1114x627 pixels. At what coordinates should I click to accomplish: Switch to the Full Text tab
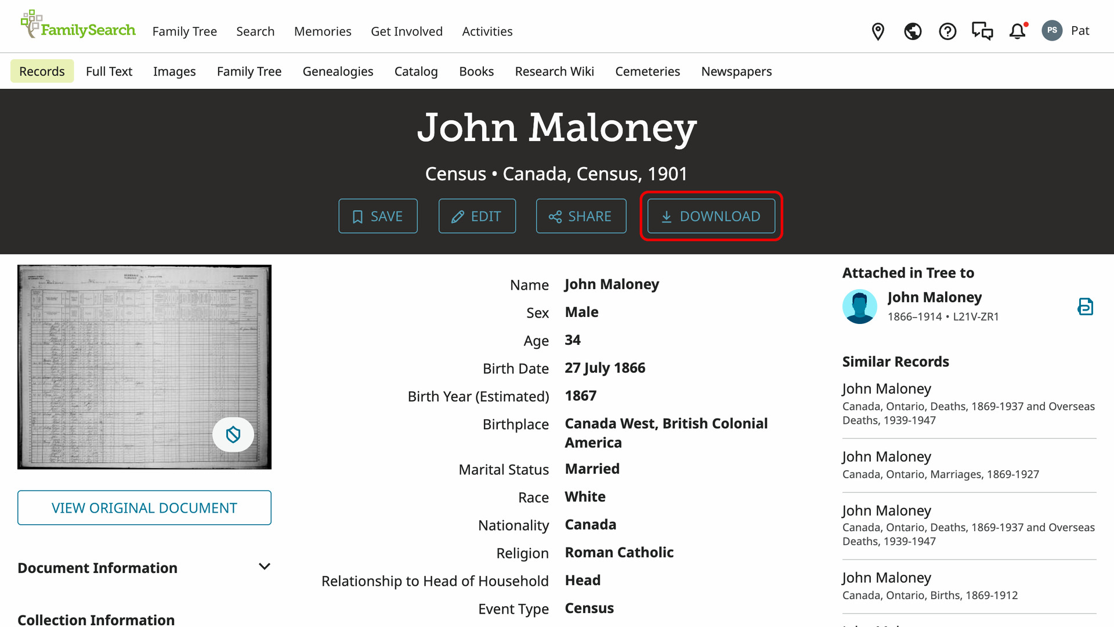click(109, 71)
